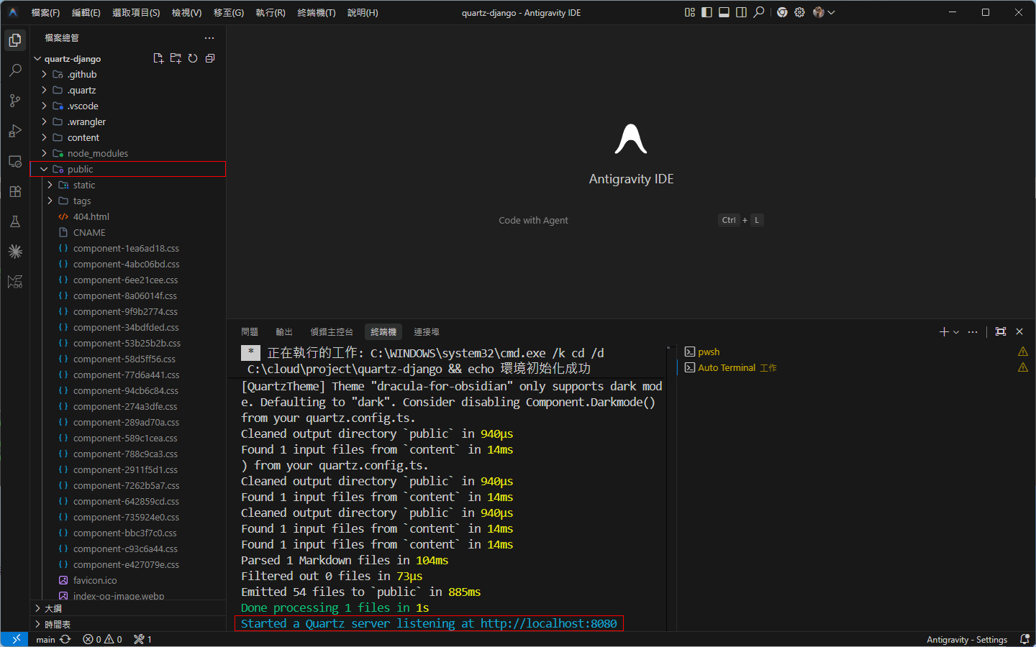Expand the 時間表 timeline section
The height and width of the screenshot is (647, 1036).
128,624
